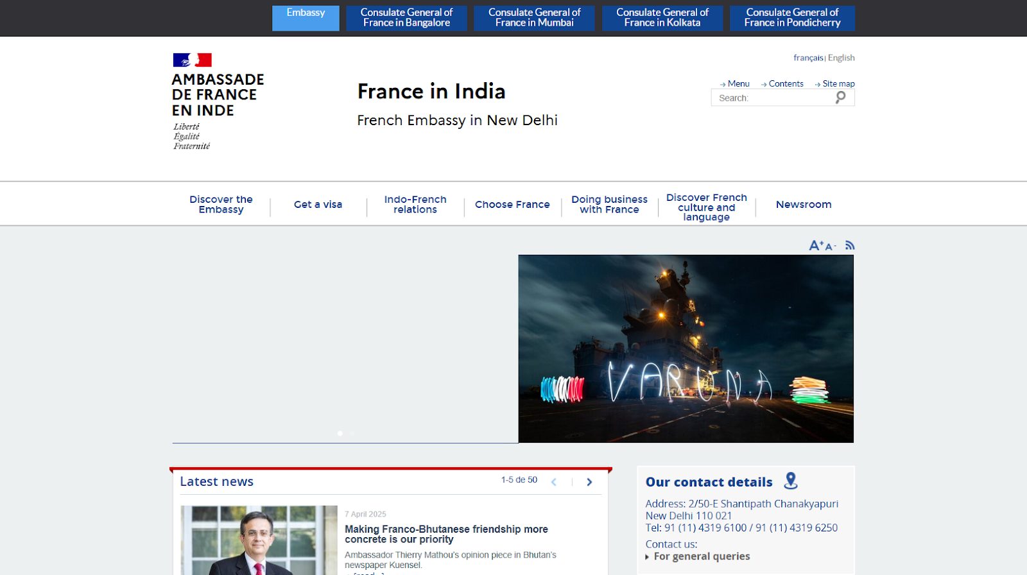1027x575 pixels.
Task: Click the 7 April 2025 date text
Action: tap(365, 514)
